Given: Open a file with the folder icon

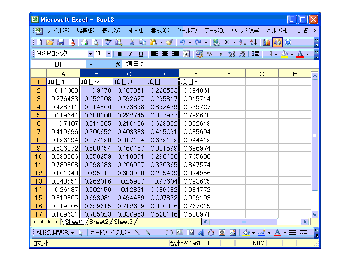Looking at the screenshot, I should (50, 42).
